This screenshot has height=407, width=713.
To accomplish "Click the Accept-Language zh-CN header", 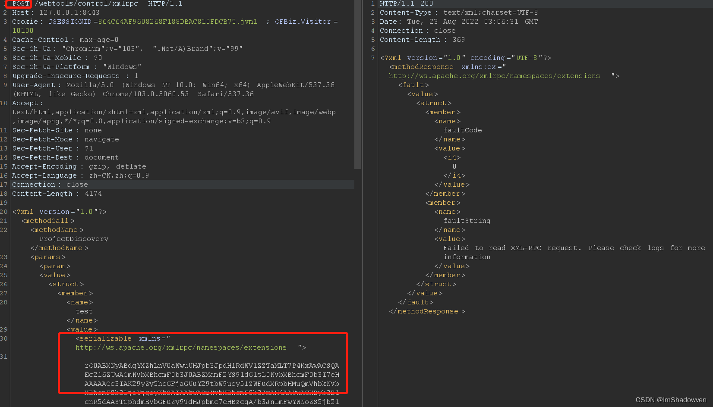I will (81, 175).
